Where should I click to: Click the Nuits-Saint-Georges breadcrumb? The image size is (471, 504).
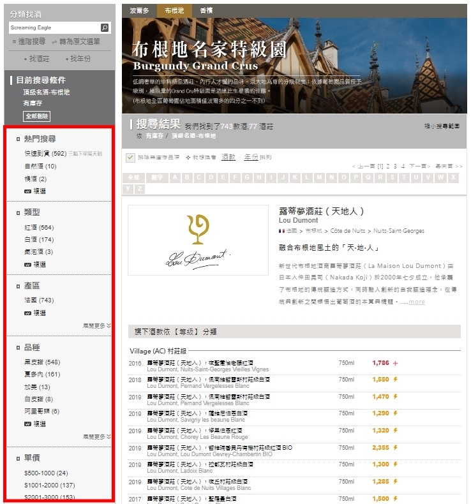pos(399,231)
